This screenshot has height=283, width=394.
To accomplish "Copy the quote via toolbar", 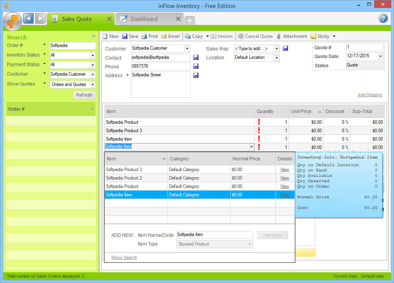I will (194, 36).
